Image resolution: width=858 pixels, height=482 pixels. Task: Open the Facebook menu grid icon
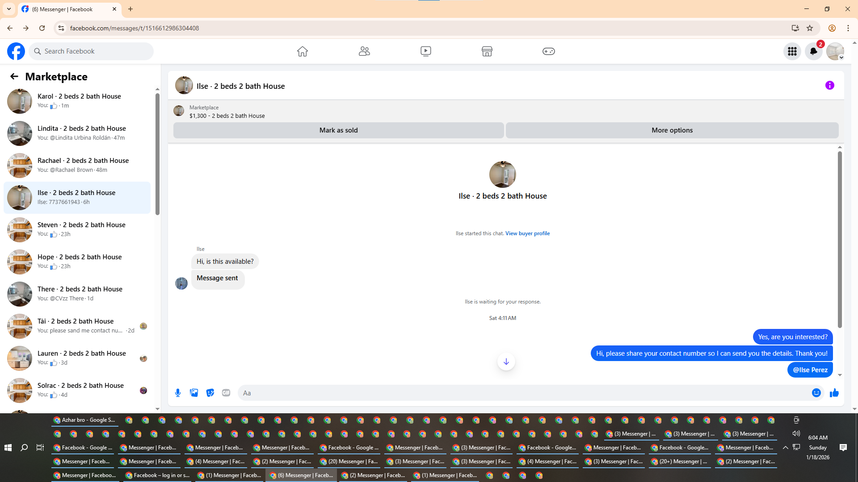click(792, 51)
